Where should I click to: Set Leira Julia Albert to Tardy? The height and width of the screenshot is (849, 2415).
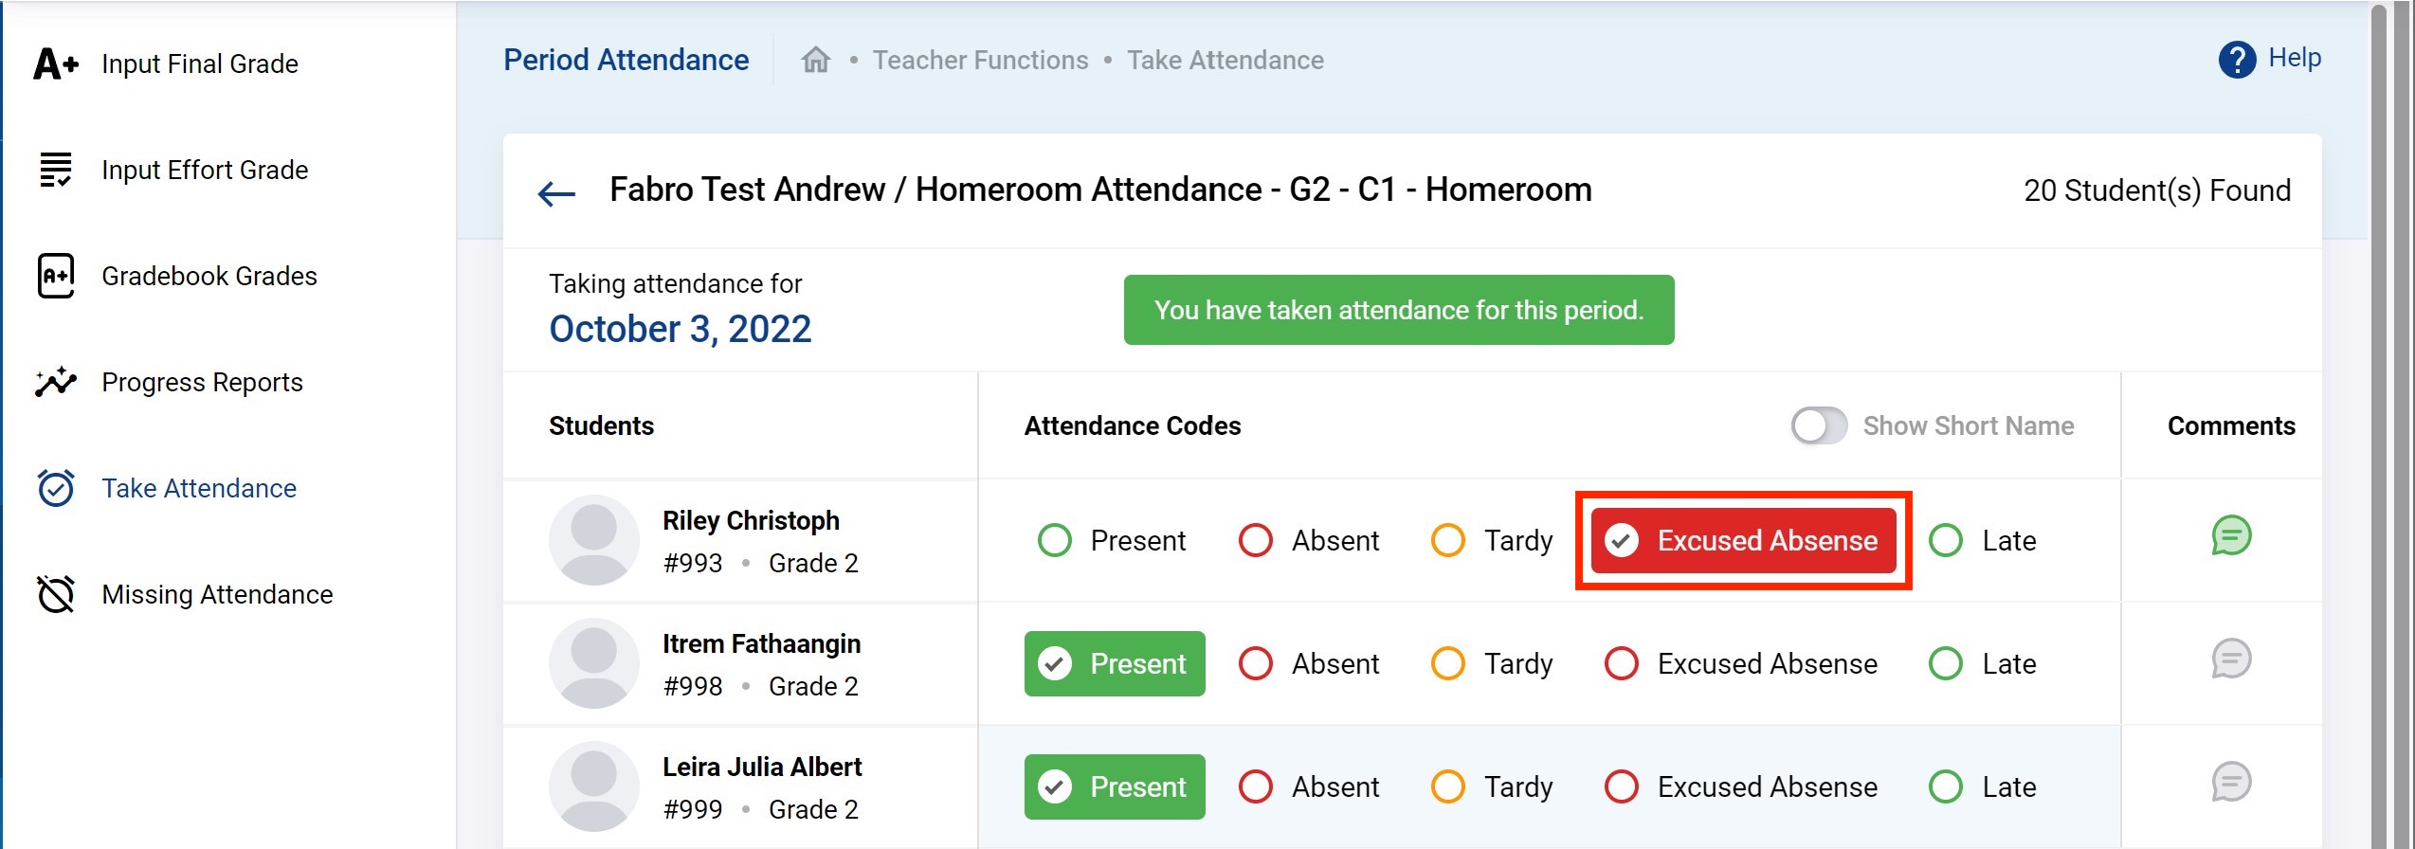[1448, 786]
